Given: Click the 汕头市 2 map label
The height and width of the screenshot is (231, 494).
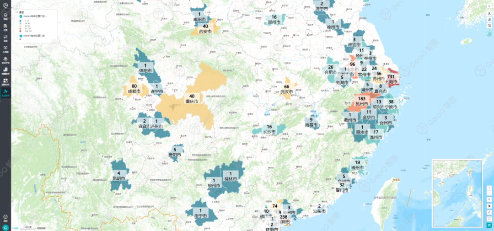Looking at the screenshot, I should tap(319, 209).
